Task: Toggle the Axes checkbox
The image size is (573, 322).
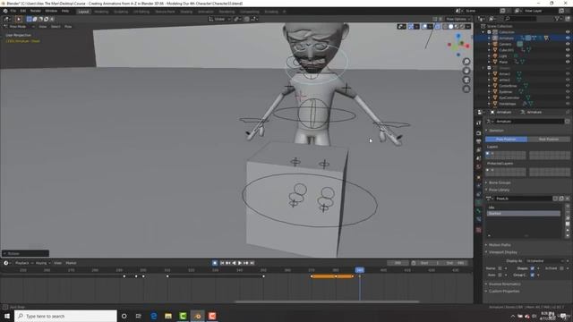Action: pos(500,275)
